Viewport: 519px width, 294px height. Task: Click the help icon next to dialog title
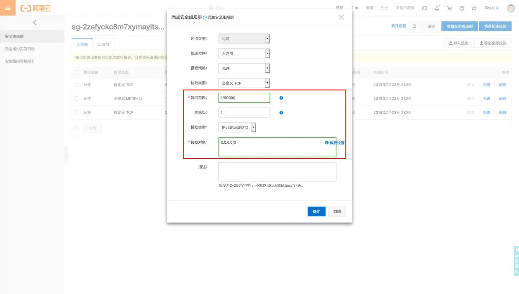click(205, 18)
